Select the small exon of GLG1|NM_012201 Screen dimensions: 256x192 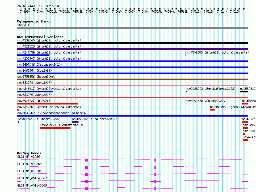pos(155,174)
